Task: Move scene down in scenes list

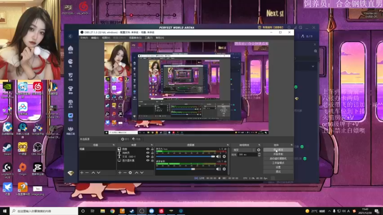Action: click(x=99, y=172)
